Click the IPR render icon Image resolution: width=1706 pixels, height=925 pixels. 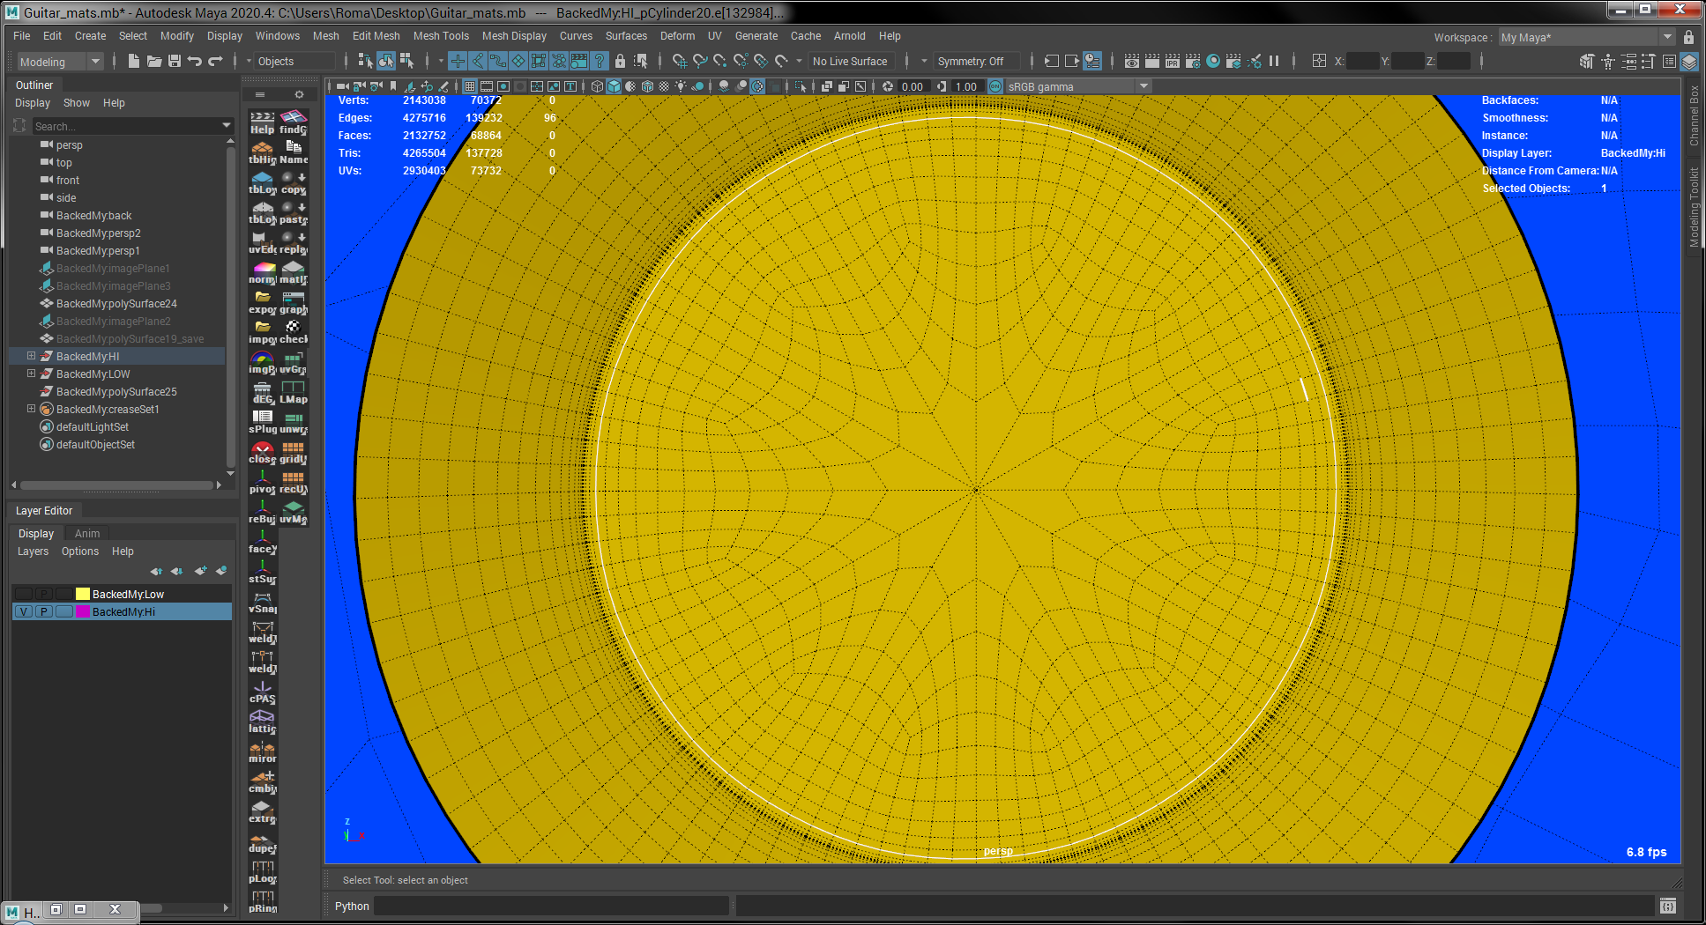click(x=1173, y=61)
